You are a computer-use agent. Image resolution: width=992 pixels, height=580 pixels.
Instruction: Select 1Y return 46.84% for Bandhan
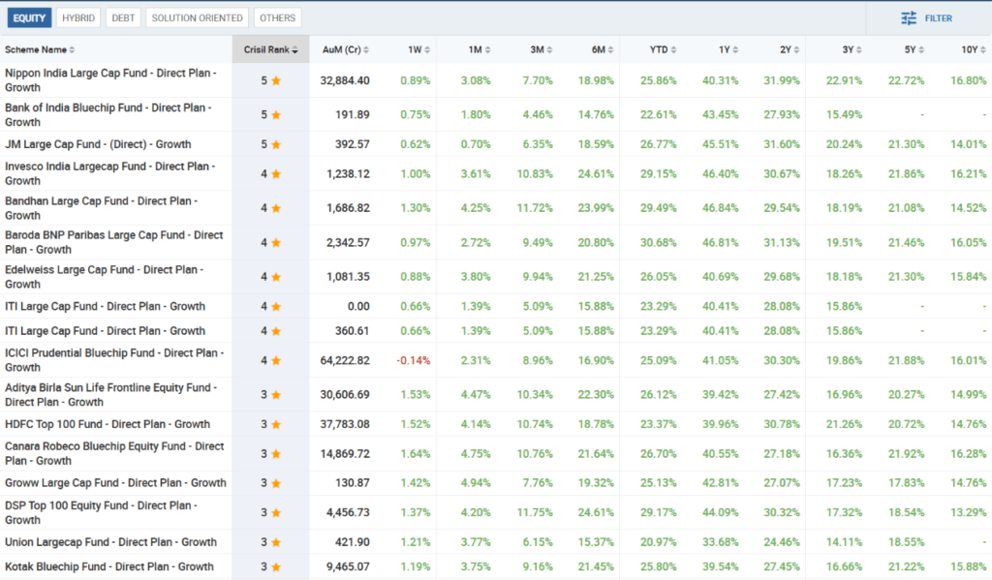pyautogui.click(x=720, y=208)
